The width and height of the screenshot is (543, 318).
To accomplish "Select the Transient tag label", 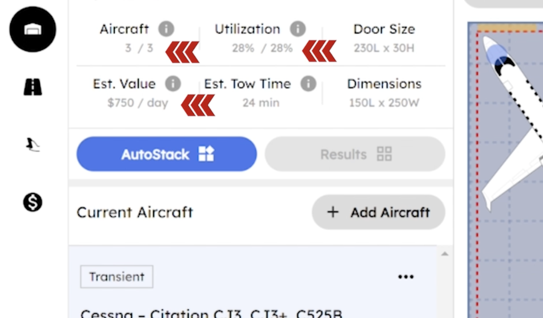I will coord(117,277).
